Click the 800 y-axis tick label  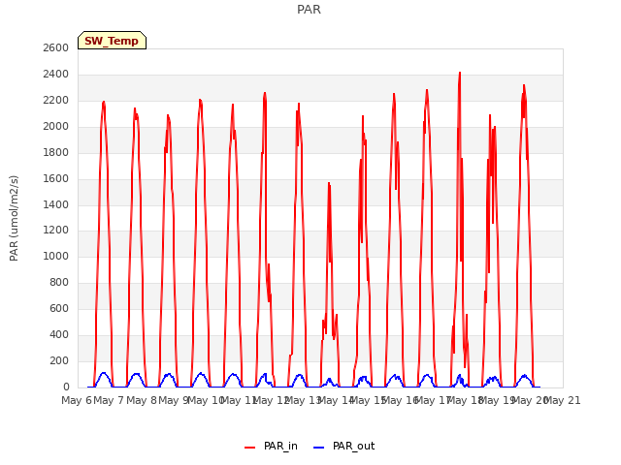click(x=59, y=282)
